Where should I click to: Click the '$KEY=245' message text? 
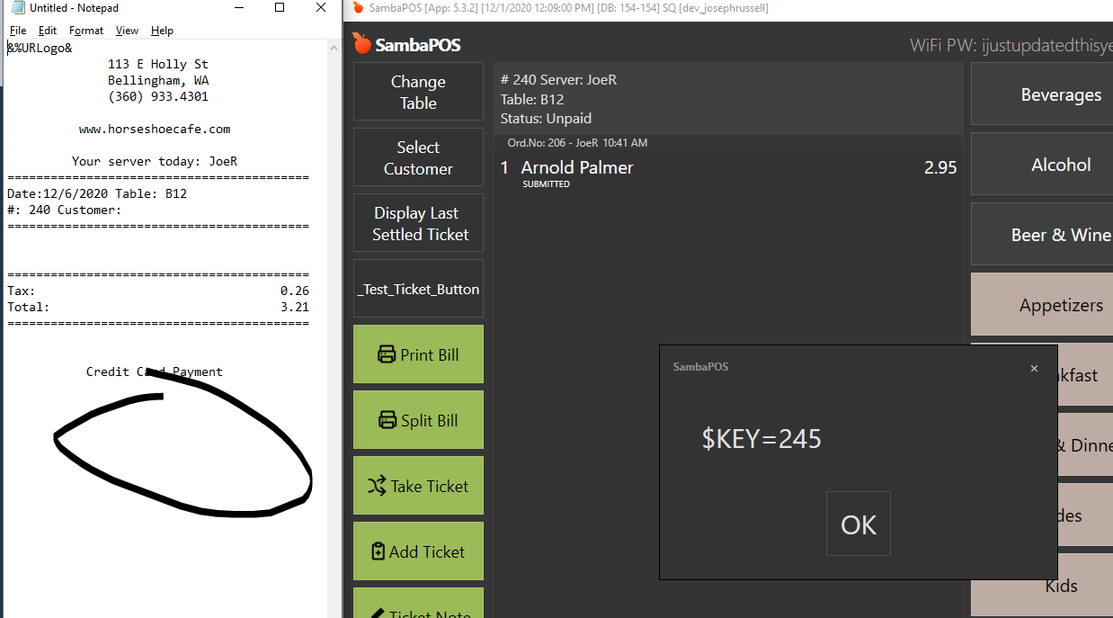pos(761,439)
